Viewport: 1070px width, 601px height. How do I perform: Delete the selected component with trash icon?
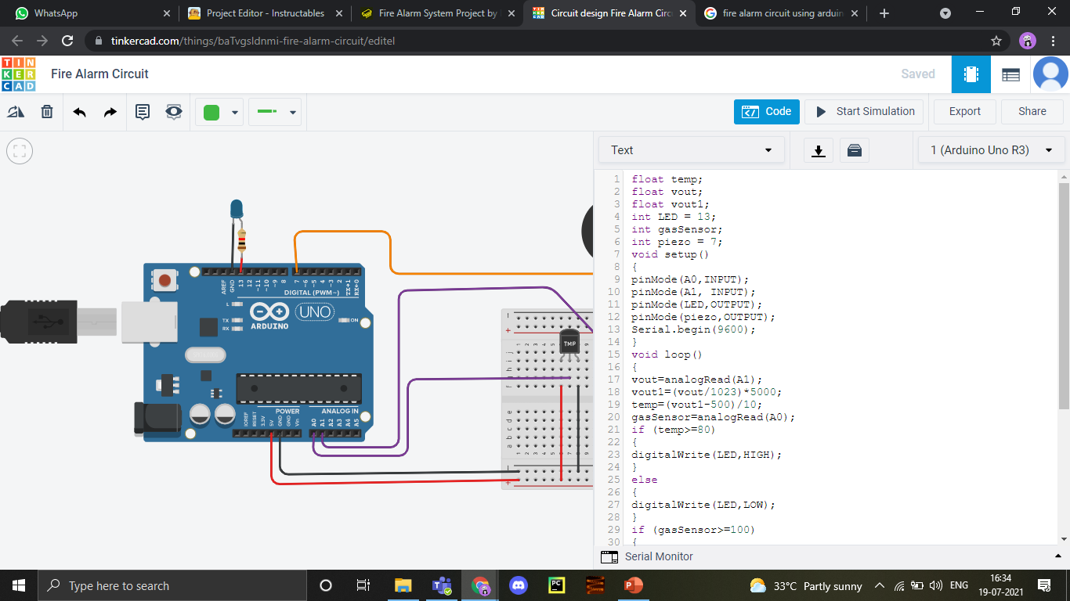click(x=47, y=112)
